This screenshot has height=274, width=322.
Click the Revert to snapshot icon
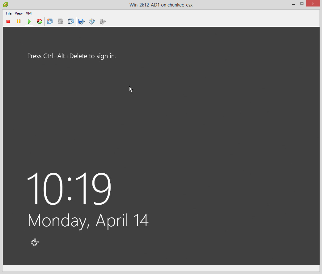(x=61, y=21)
